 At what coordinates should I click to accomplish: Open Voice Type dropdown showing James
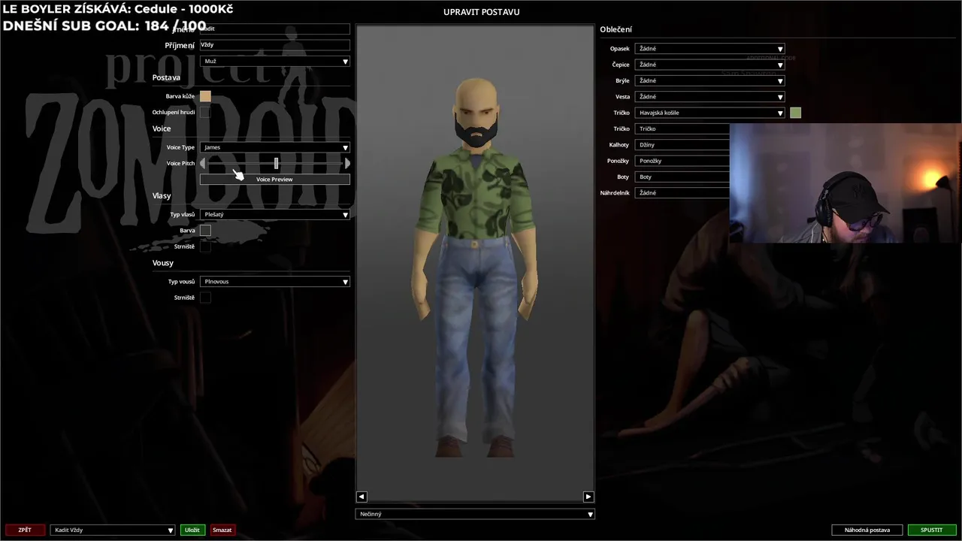[x=275, y=147]
